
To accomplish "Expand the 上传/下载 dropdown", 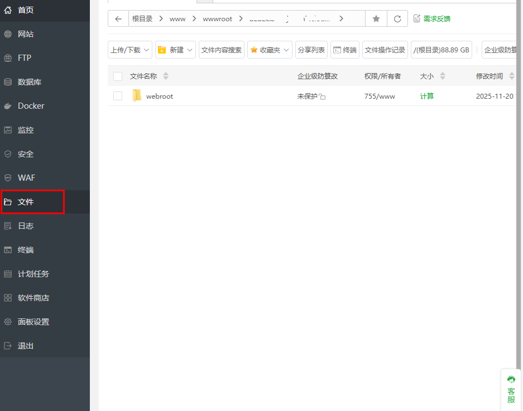I will pyautogui.click(x=129, y=50).
